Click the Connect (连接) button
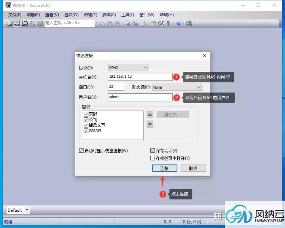 coord(165,168)
